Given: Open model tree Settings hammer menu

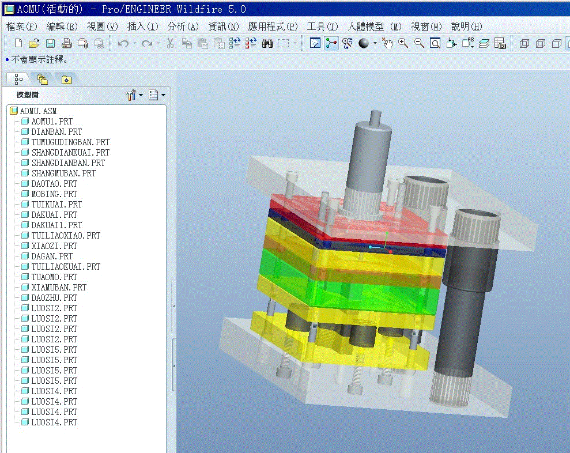Looking at the screenshot, I should pos(134,95).
